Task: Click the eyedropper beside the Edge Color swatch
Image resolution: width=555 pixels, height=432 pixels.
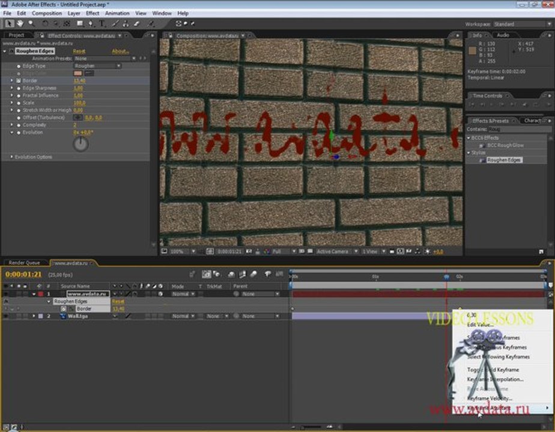Action: tap(89, 73)
